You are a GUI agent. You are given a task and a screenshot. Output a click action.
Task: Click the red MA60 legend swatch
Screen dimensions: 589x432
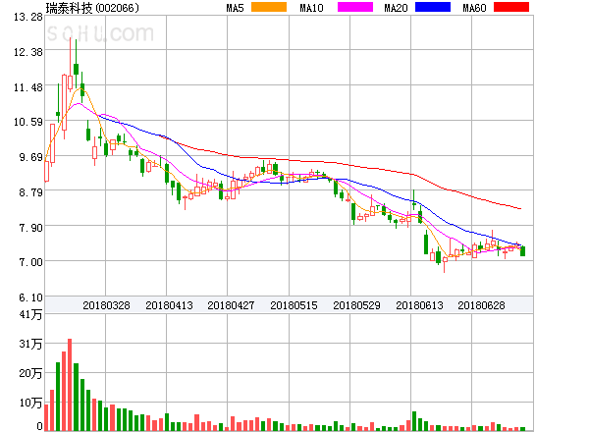click(511, 7)
